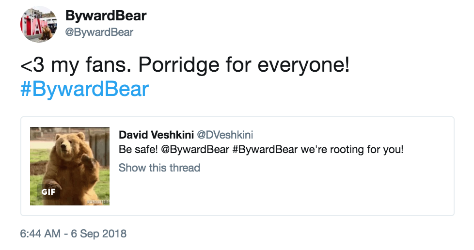Viewport: 474px width, 250px height.
Task: Click Show this thread
Action: click(x=159, y=168)
